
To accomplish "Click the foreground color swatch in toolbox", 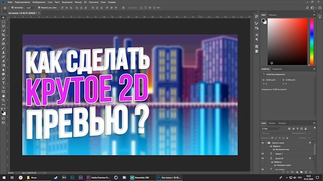I will pyautogui.click(x=2, y=112).
